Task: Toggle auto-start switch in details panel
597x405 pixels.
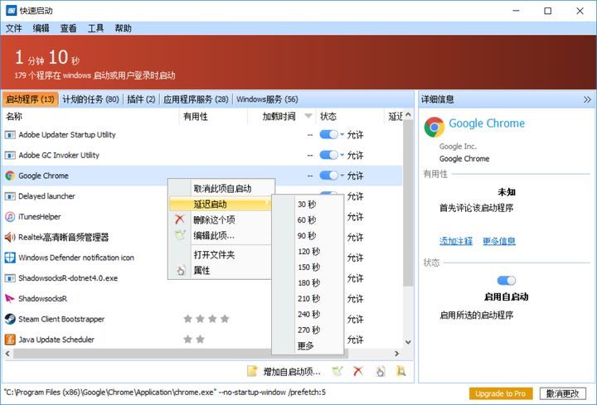Action: 506,281
